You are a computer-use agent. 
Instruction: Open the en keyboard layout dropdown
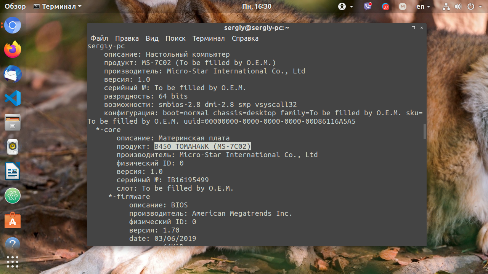[423, 6]
